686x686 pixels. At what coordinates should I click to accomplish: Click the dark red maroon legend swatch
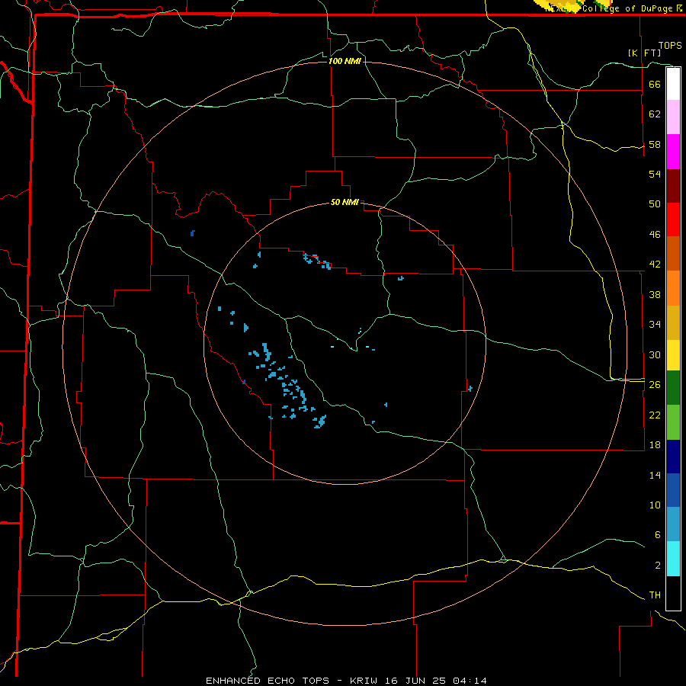tap(673, 186)
